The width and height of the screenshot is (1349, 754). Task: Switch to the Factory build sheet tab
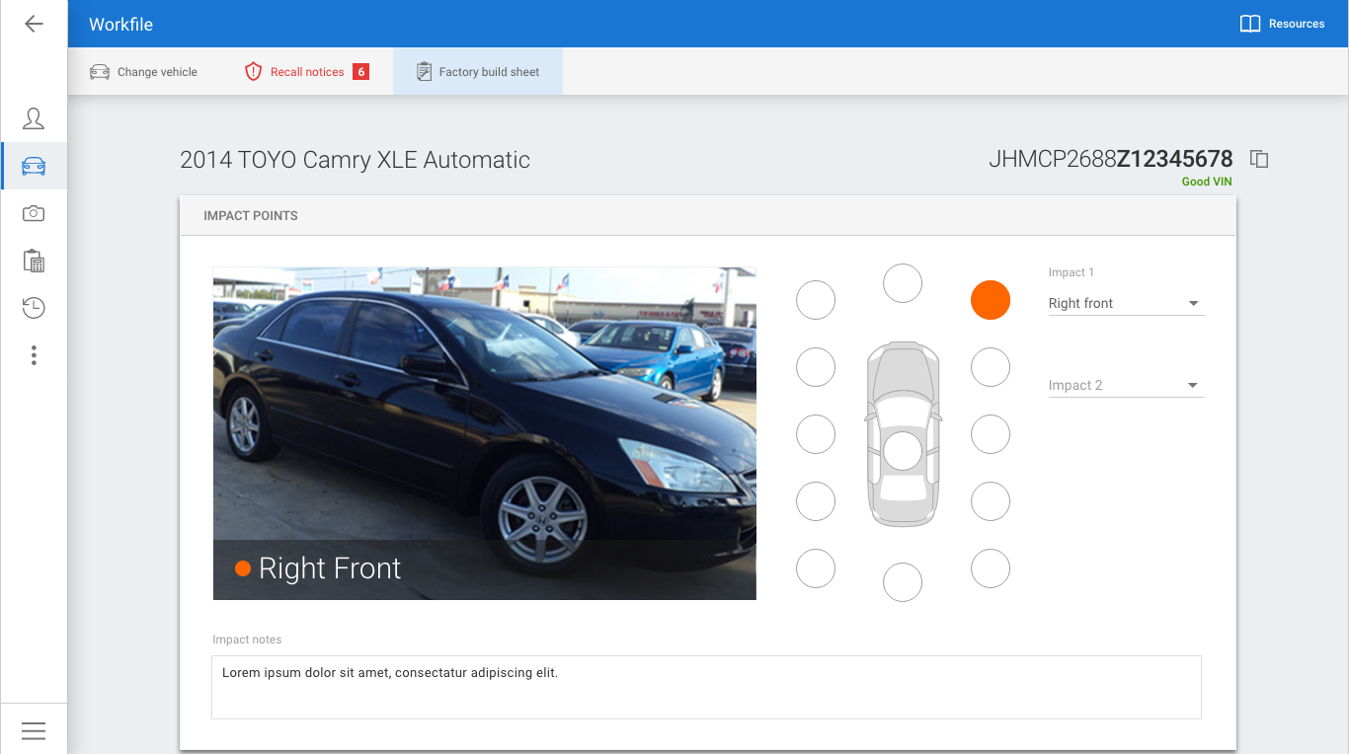[x=478, y=72]
